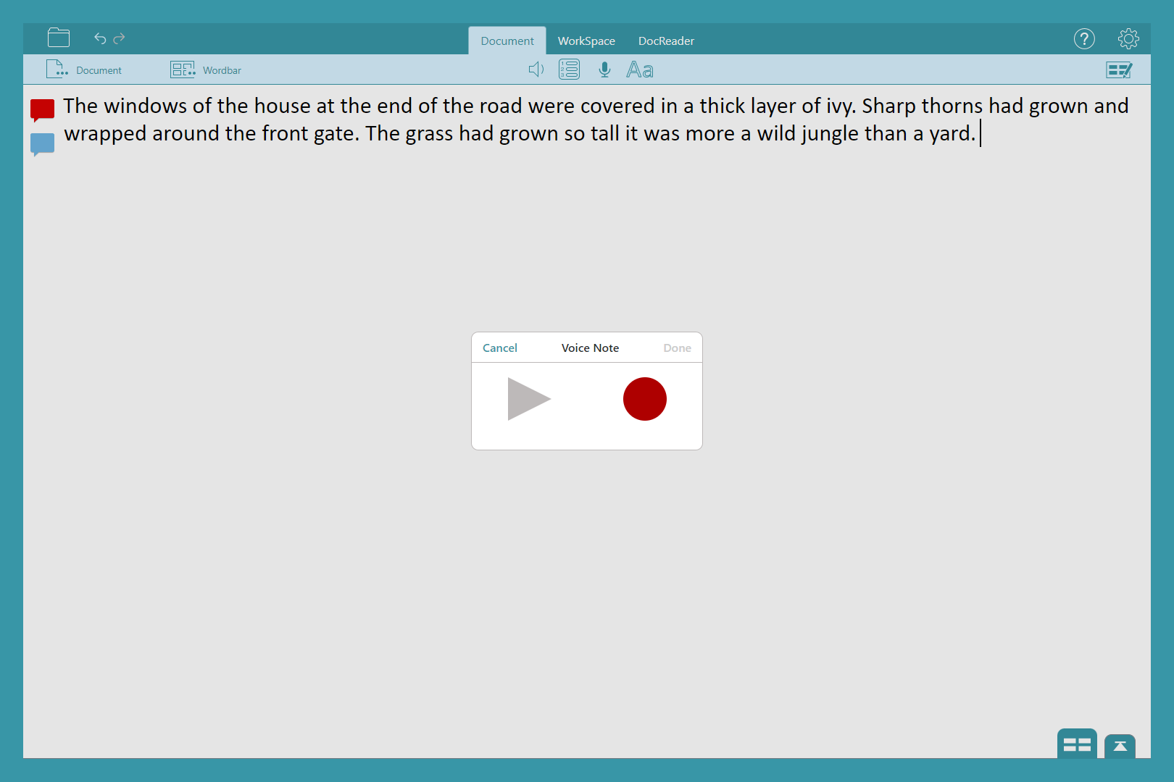Open the Wordbar menu
Viewport: 1174px width, 782px height.
(x=206, y=70)
